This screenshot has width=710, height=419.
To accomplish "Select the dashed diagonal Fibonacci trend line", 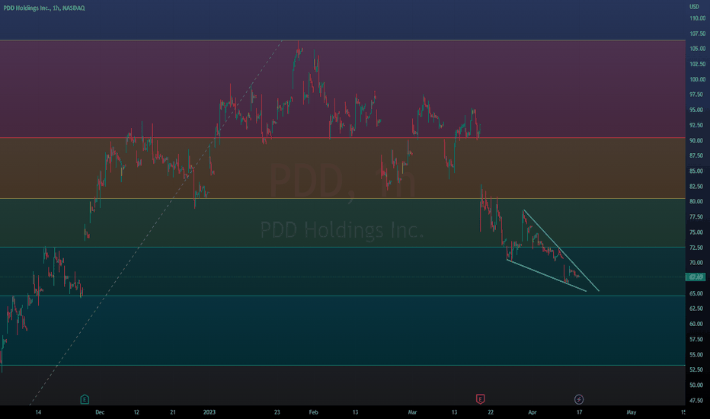I will point(155,222).
